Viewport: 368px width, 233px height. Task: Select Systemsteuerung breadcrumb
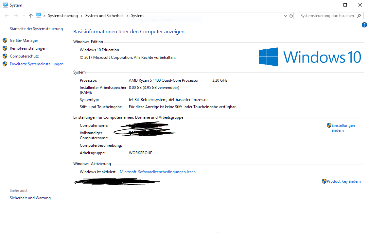[x=63, y=16]
